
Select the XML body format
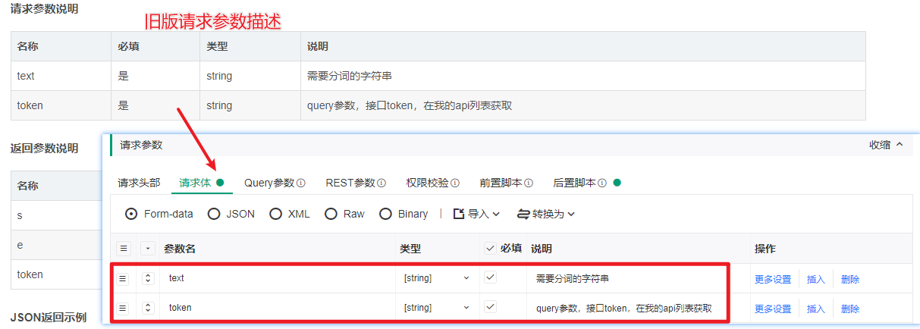276,214
